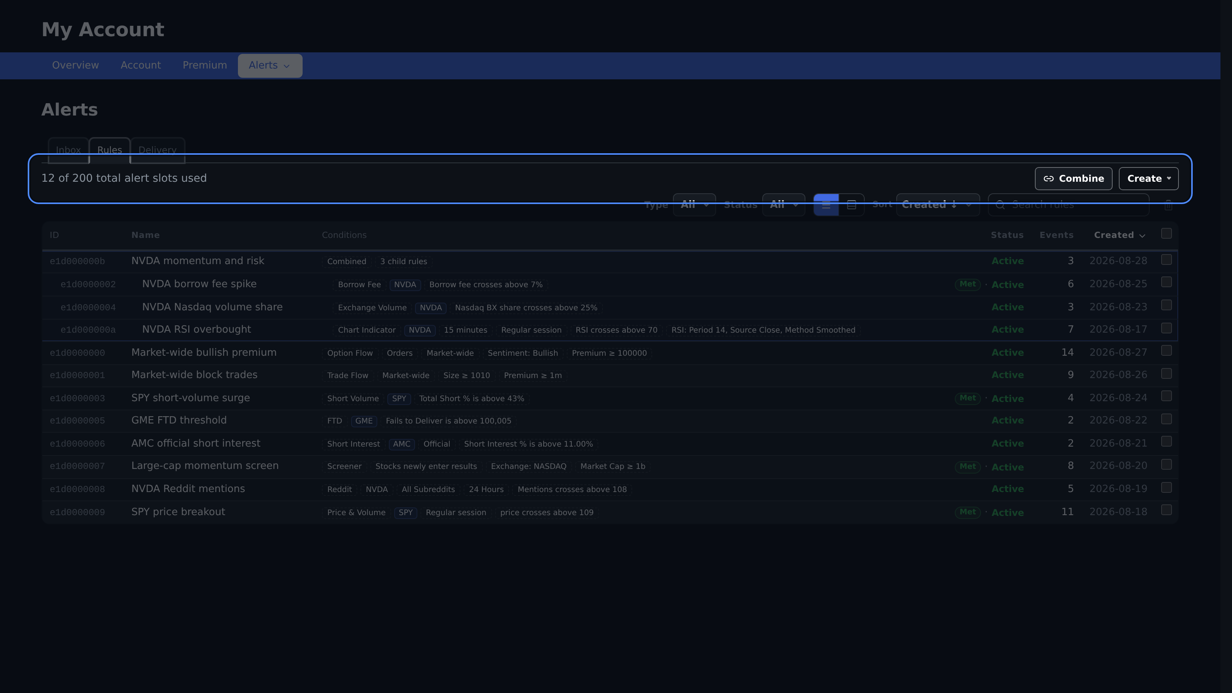Select the compact list view icon

(x=826, y=205)
